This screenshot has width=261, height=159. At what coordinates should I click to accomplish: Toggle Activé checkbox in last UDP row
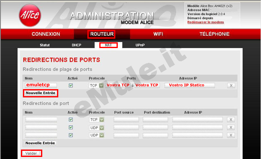(x=71, y=135)
